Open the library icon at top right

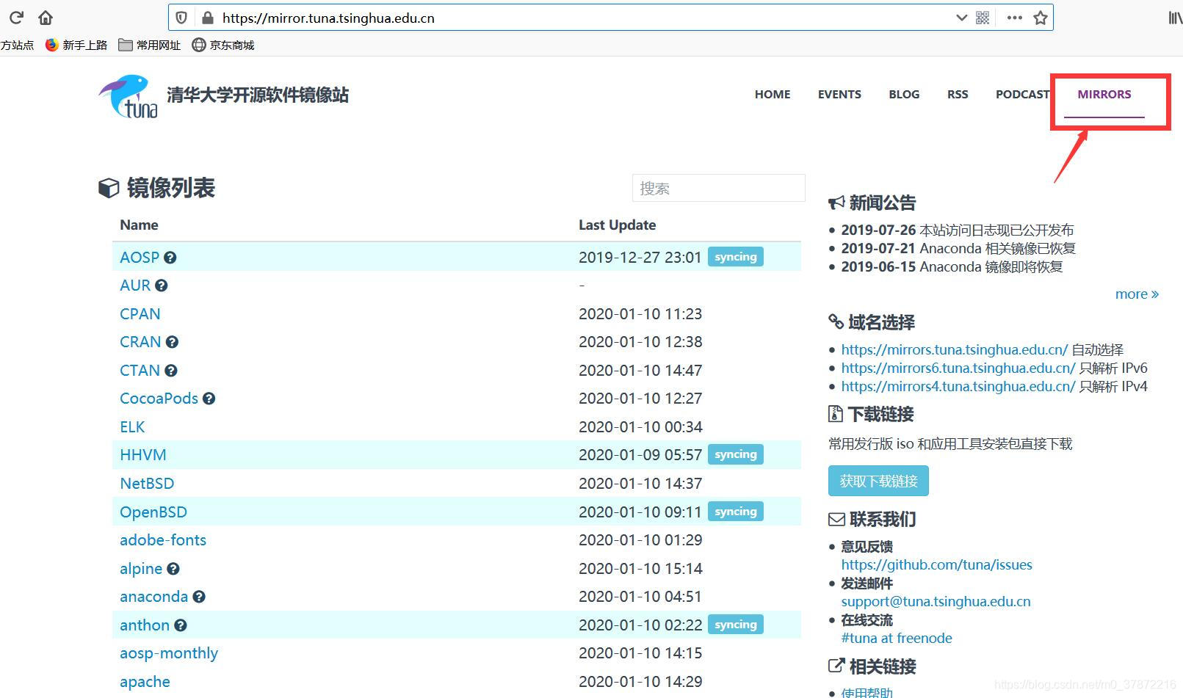point(1173,18)
